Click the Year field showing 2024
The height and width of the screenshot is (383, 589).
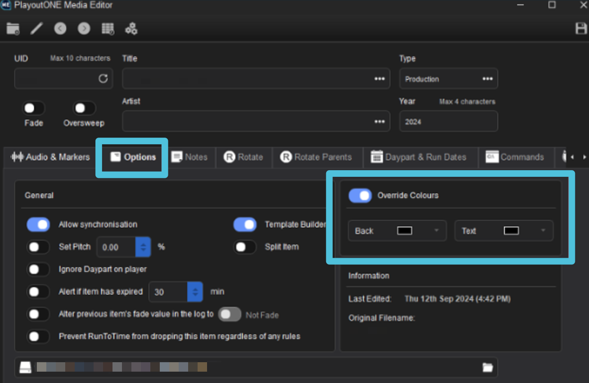pyautogui.click(x=448, y=121)
